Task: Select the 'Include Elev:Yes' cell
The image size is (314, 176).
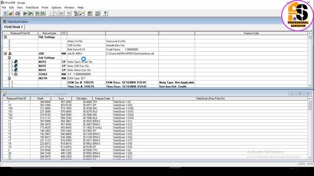Action: click(132, 45)
